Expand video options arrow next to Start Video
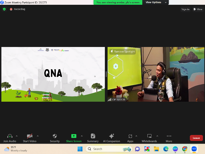This screenshot has width=205, height=154. [x=37, y=136]
